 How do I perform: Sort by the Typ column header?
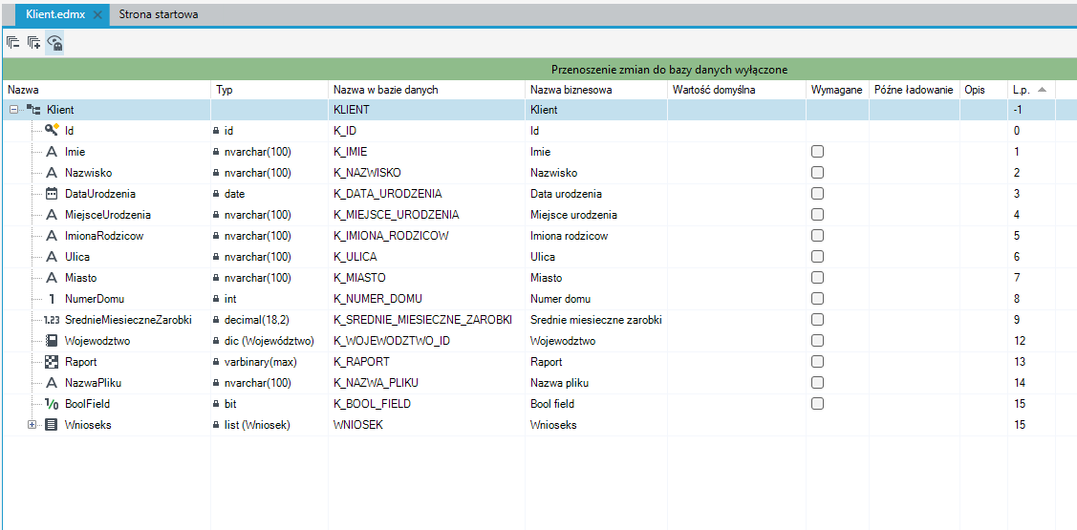(269, 90)
